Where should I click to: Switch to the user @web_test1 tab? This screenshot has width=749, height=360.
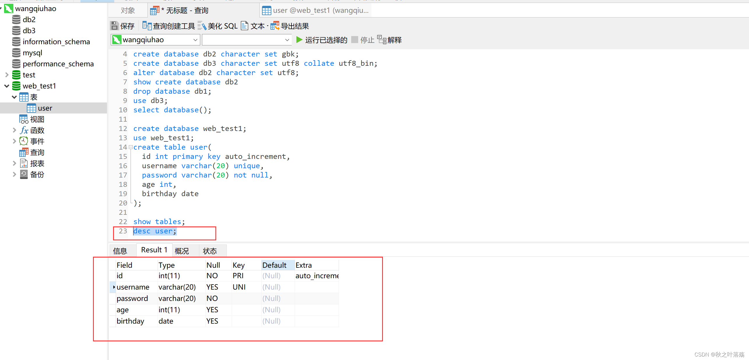coord(315,10)
